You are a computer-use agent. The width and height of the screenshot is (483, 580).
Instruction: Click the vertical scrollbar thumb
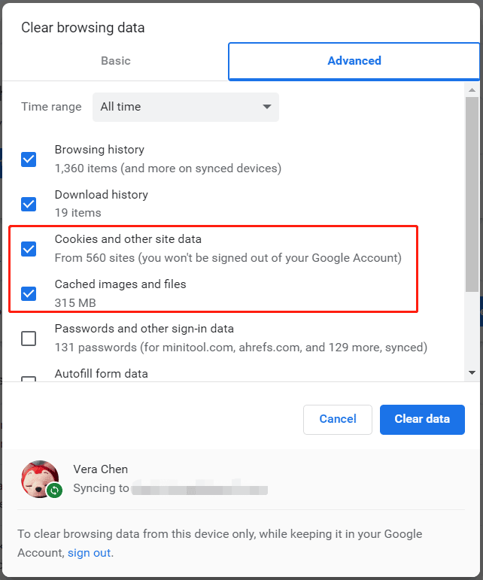[472, 195]
